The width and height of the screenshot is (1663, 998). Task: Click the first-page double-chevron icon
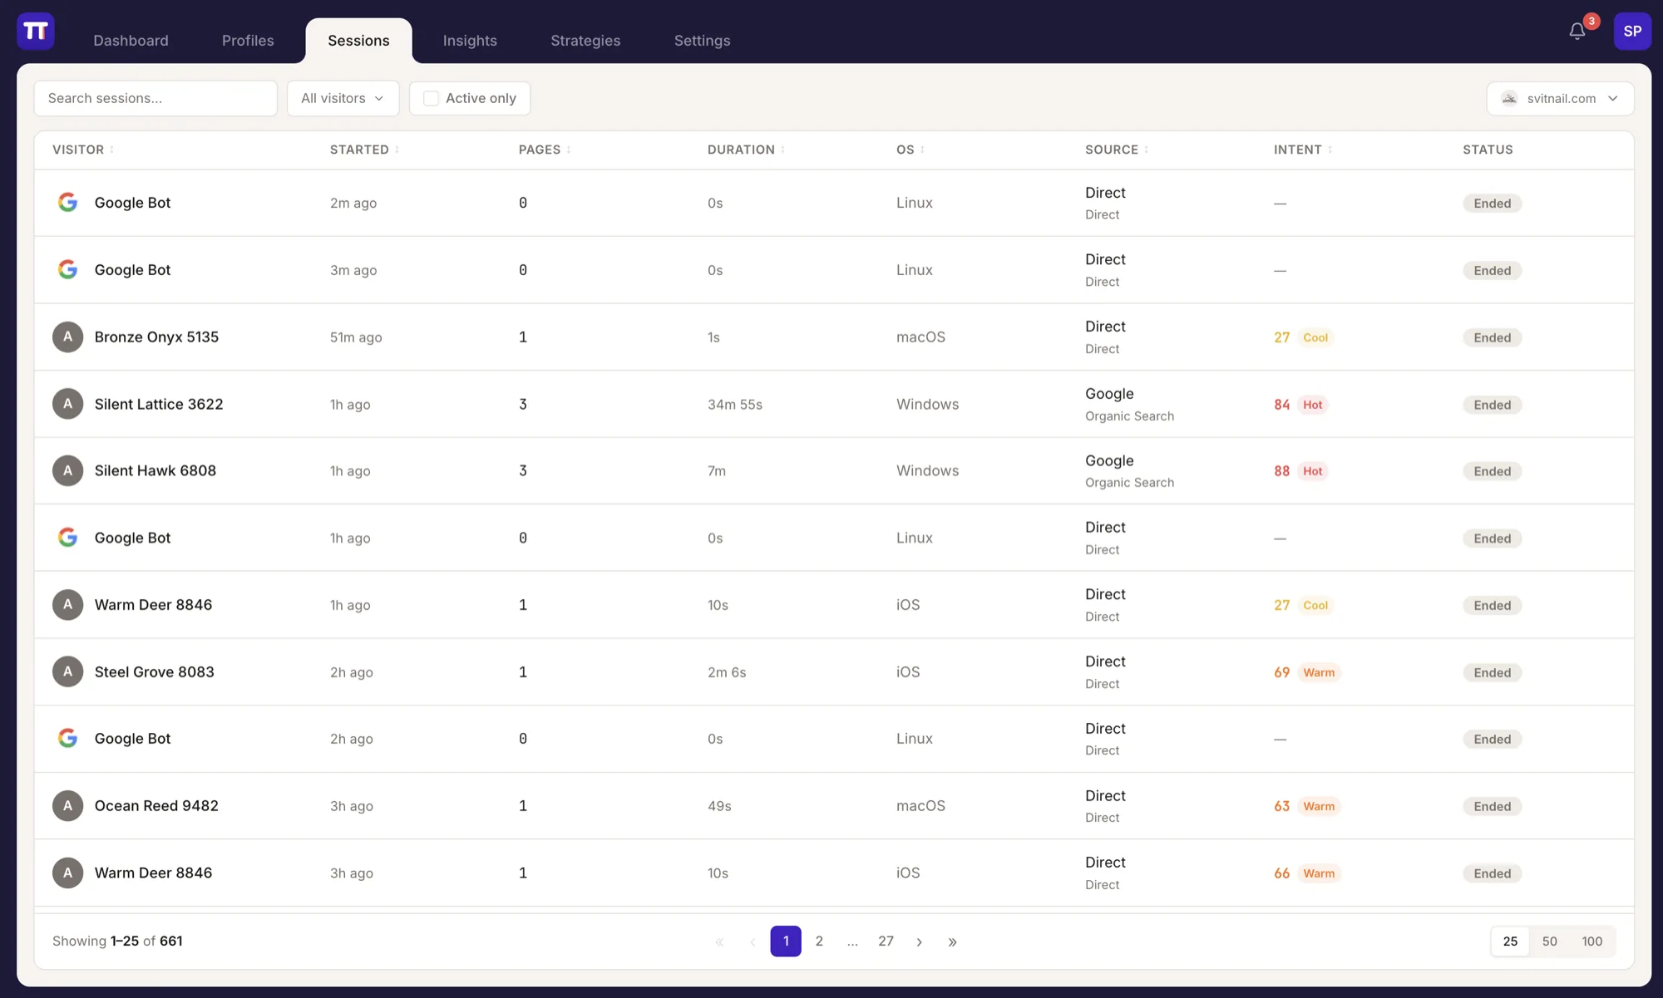[719, 941]
